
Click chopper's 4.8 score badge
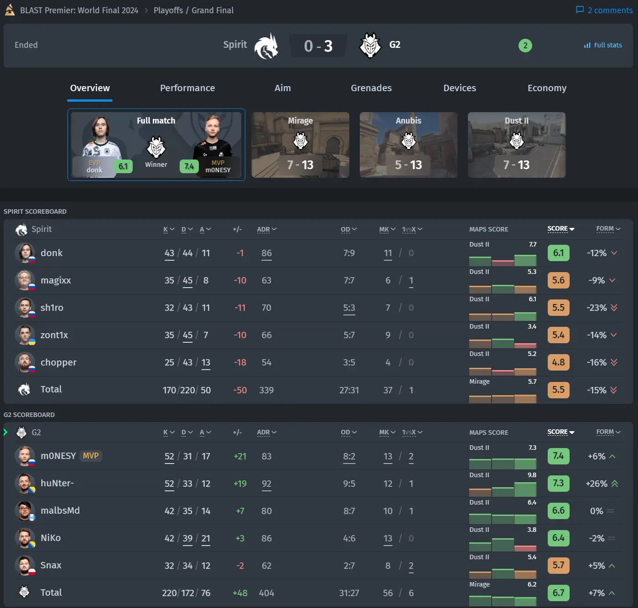coord(558,362)
